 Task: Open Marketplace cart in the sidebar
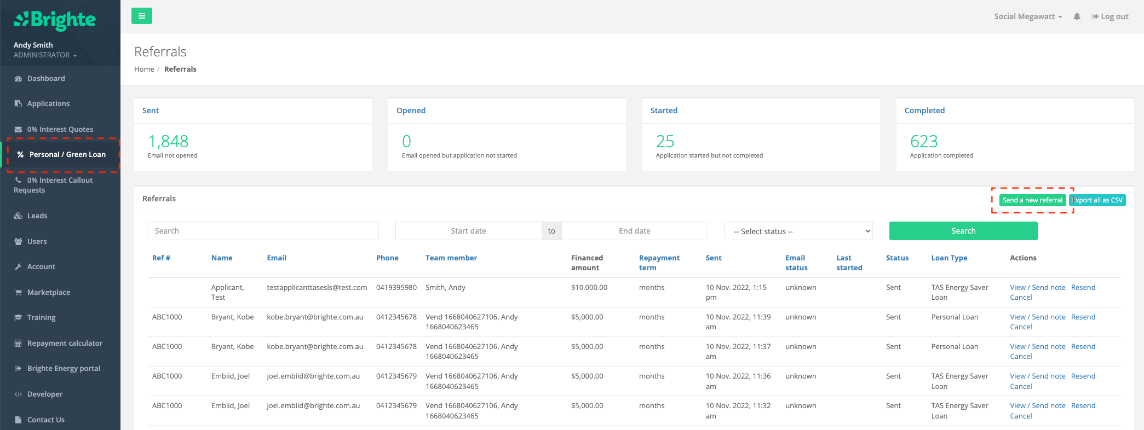(x=48, y=292)
